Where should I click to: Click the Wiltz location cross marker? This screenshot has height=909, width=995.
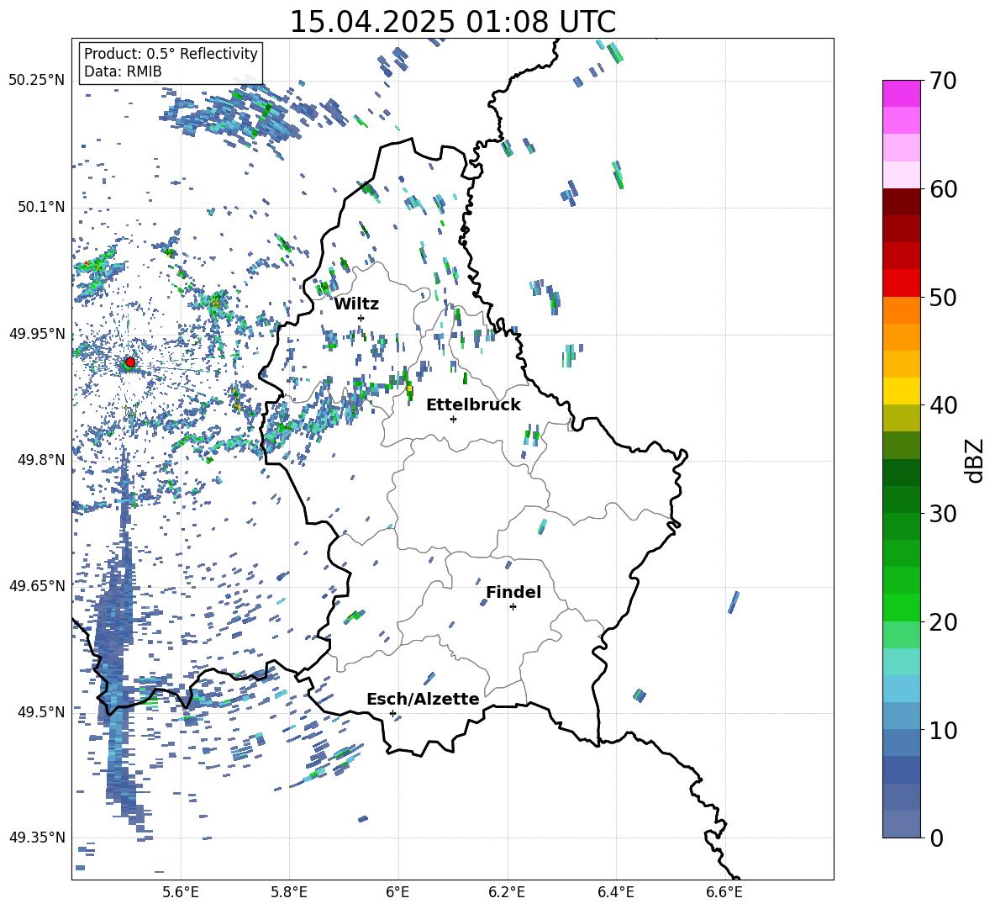pos(361,318)
